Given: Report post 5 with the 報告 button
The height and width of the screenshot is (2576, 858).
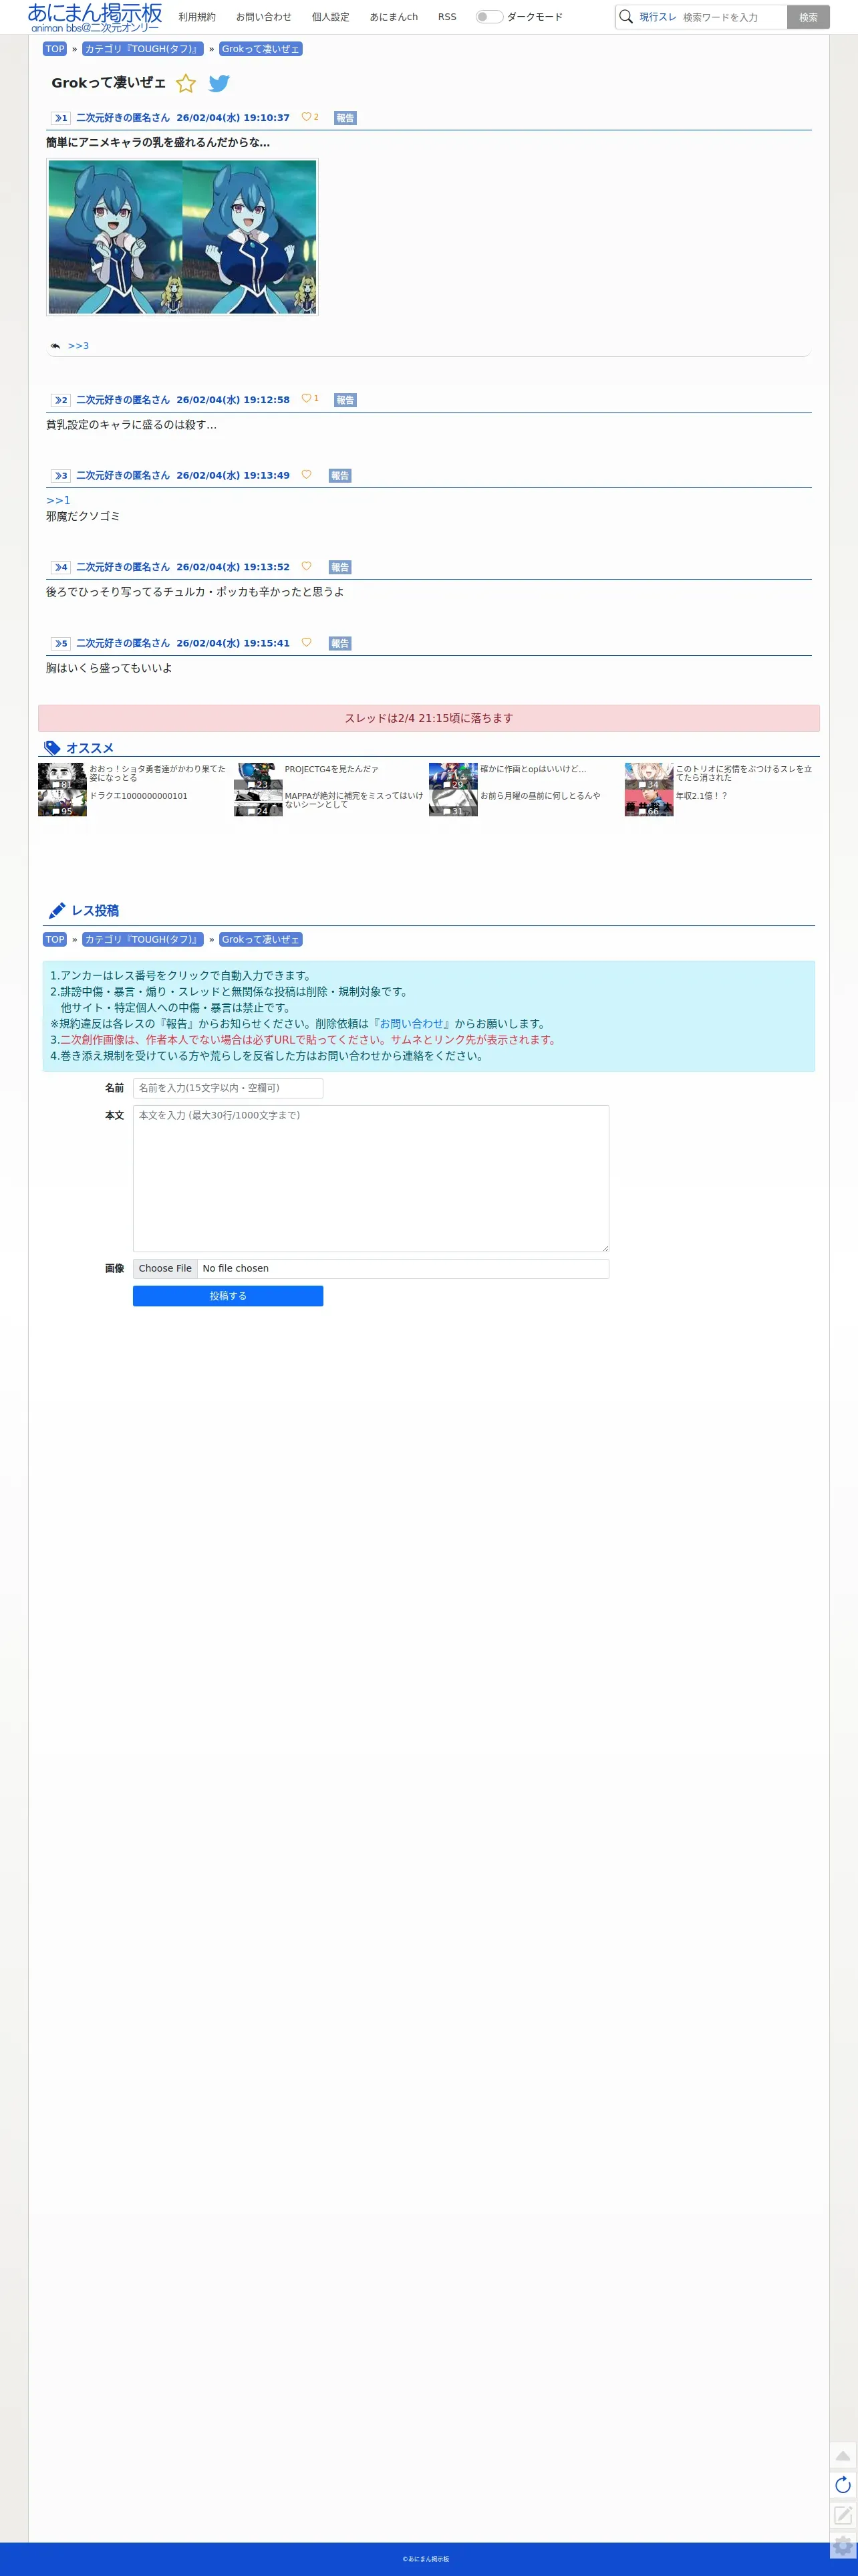Looking at the screenshot, I should pos(340,643).
